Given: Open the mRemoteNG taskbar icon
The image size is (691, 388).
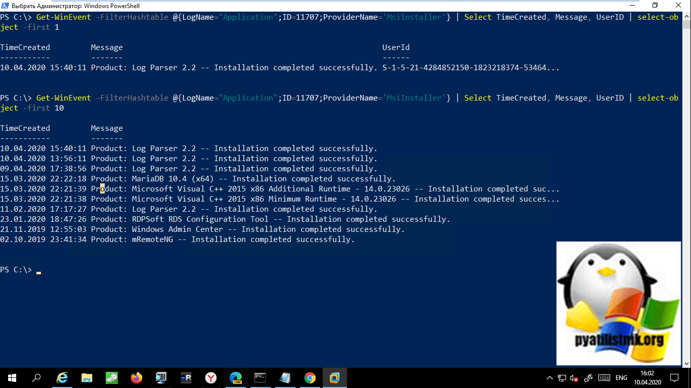Looking at the screenshot, I should (186, 377).
